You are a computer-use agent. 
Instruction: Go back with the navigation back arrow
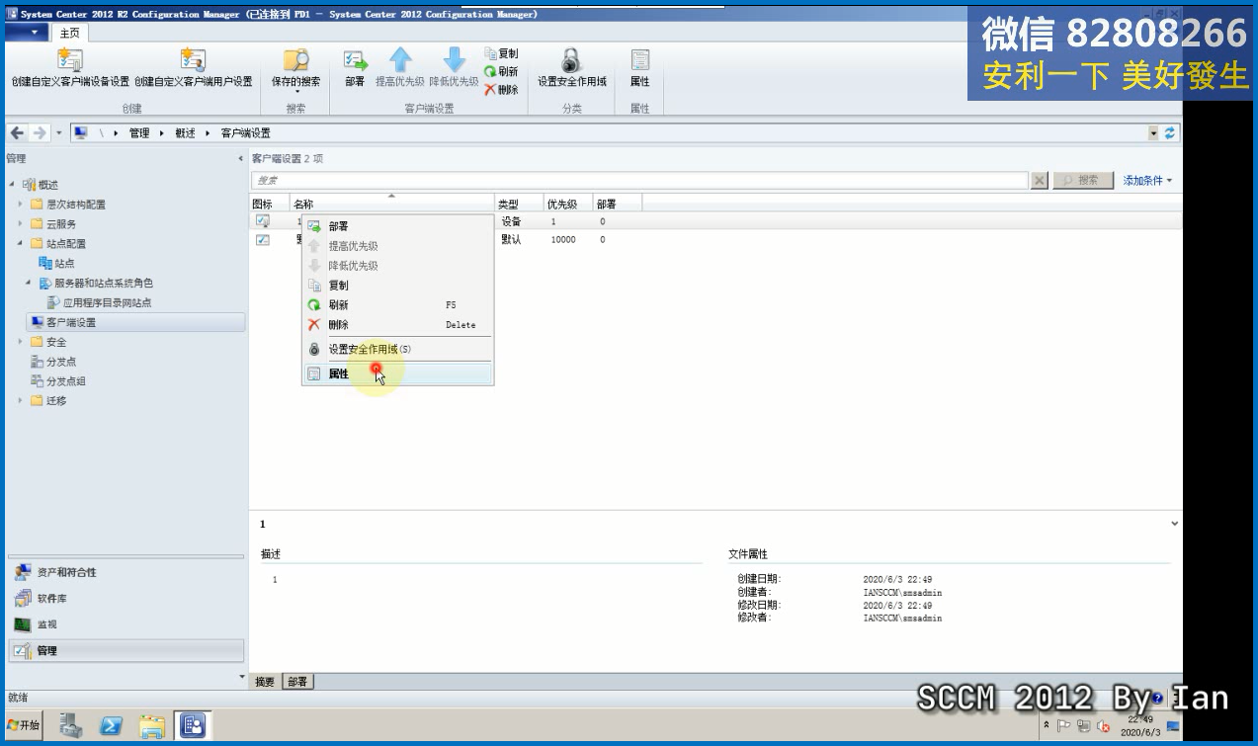tap(18, 133)
